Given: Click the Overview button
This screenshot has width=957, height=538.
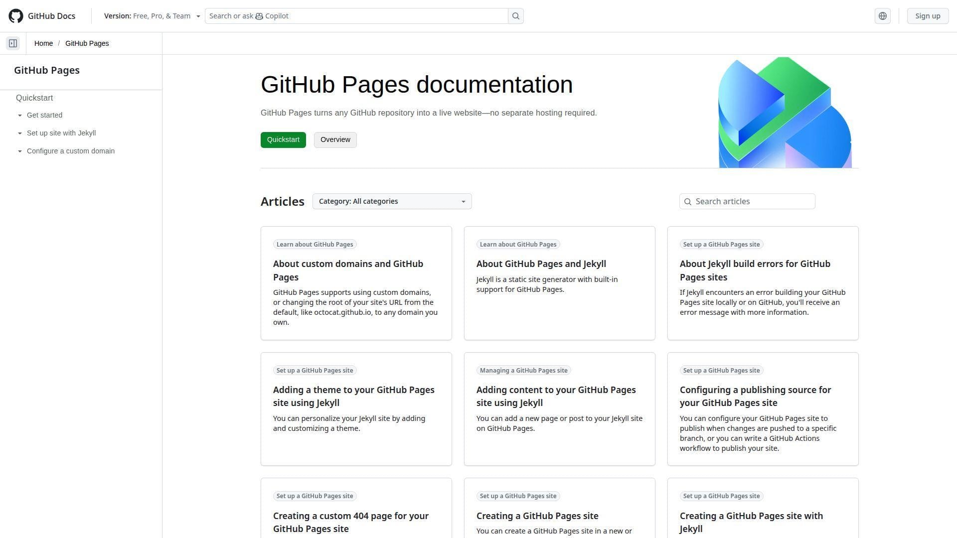Looking at the screenshot, I should coord(335,140).
